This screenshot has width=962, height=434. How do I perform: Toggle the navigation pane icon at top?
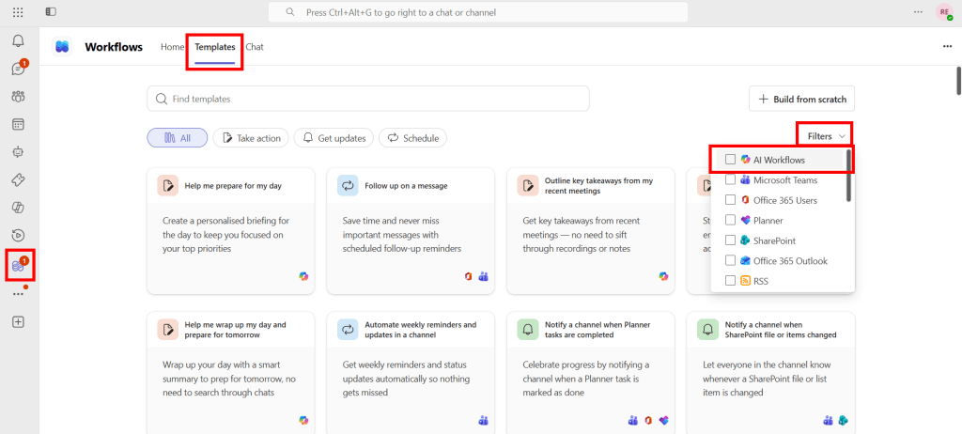point(51,11)
